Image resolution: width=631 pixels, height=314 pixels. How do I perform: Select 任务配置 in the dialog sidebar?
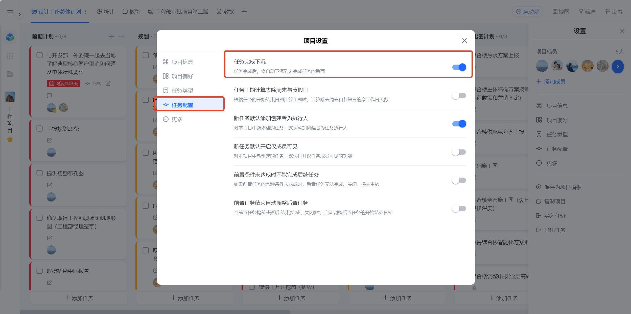click(190, 105)
